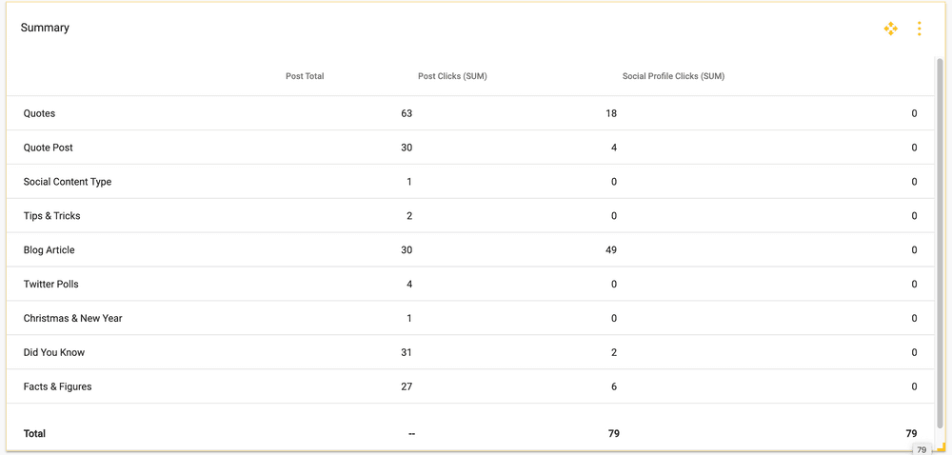952x455 pixels.
Task: Select the Quotes row label
Action: pyautogui.click(x=39, y=113)
